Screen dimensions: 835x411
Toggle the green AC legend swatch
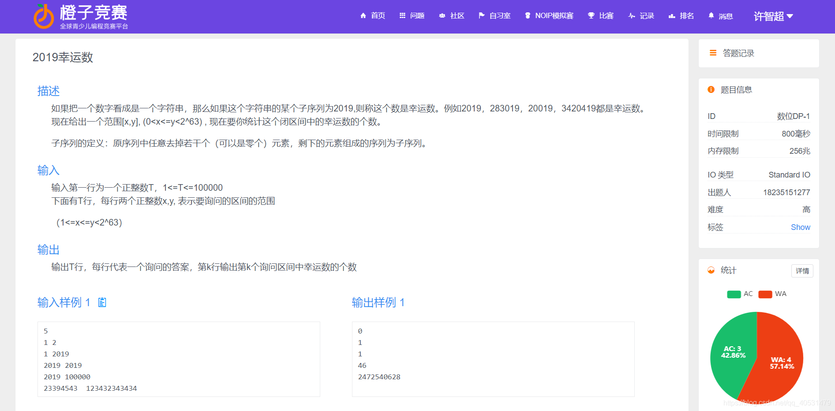click(734, 294)
